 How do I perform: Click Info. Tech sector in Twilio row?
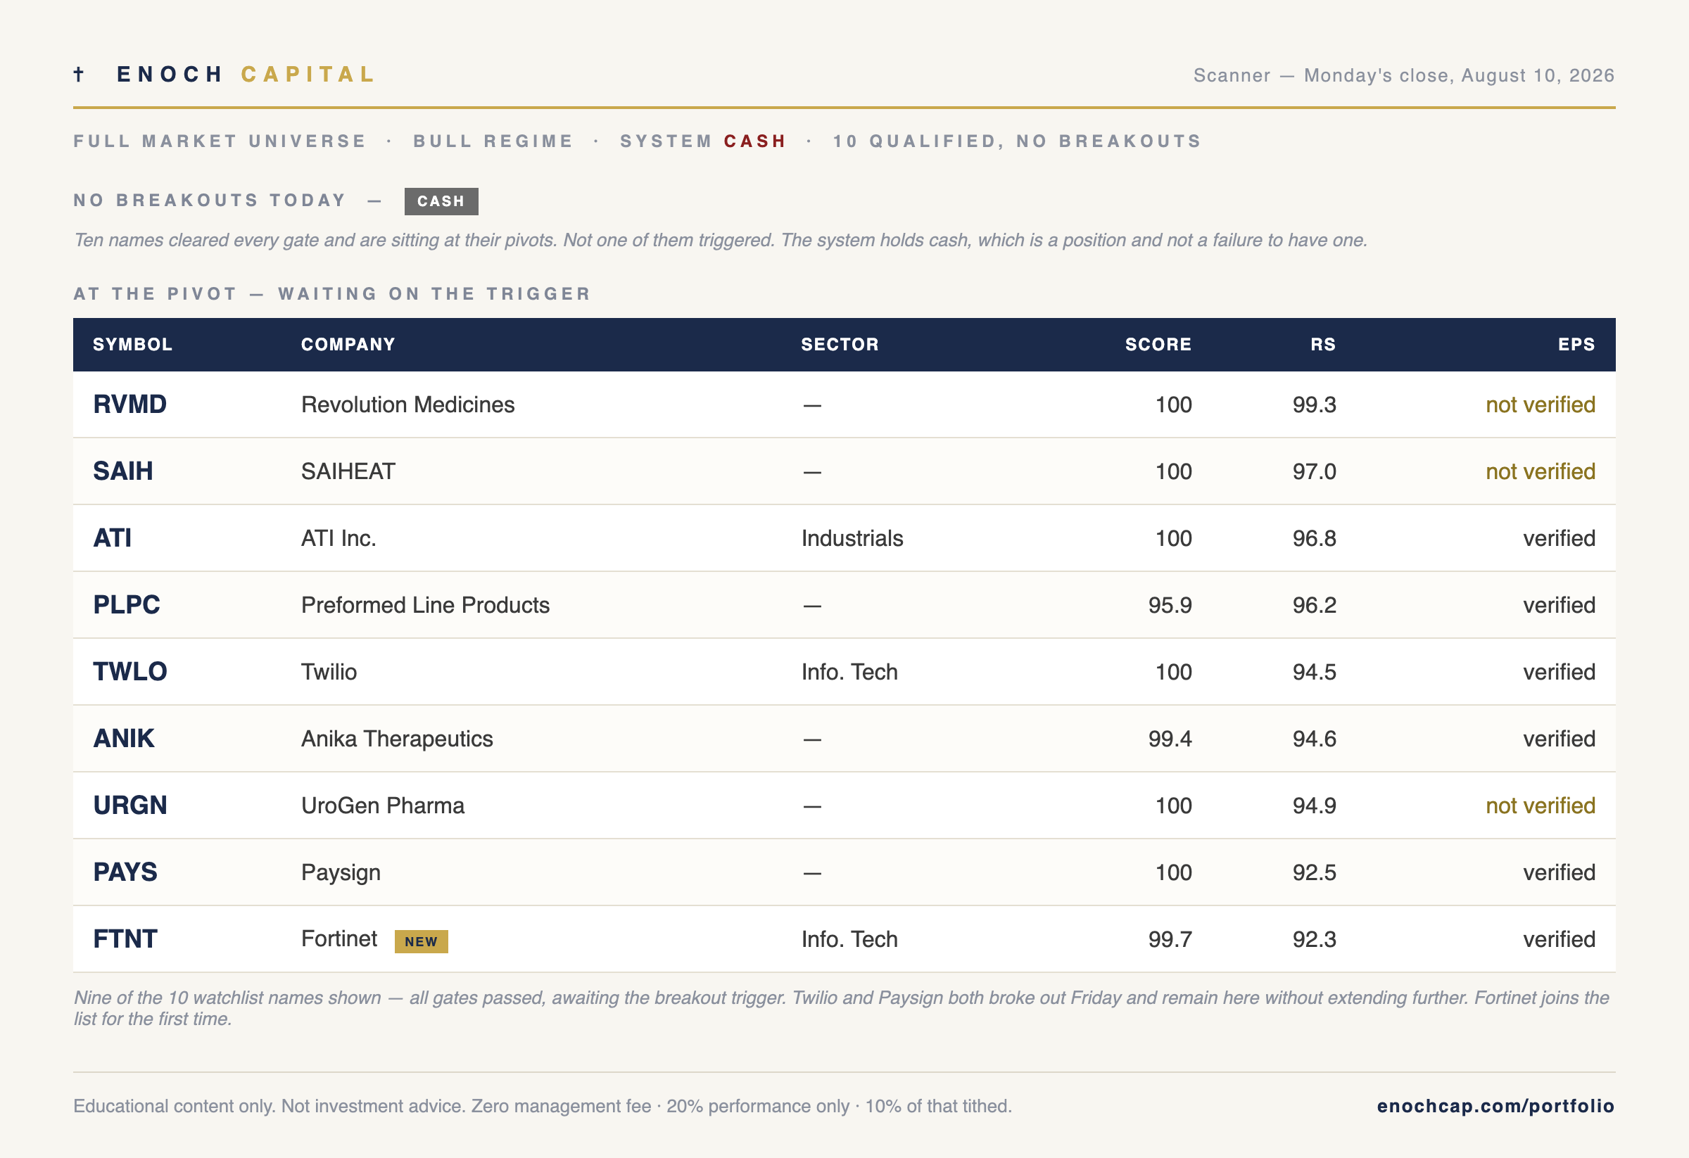click(849, 672)
